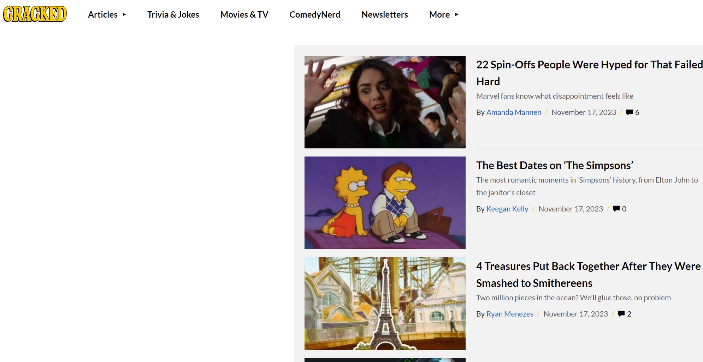This screenshot has width=703, height=362.
Task: Open comments icon on Spin-Offs article
Action: (630, 112)
